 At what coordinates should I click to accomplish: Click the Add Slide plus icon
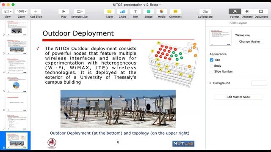tap(36, 11)
